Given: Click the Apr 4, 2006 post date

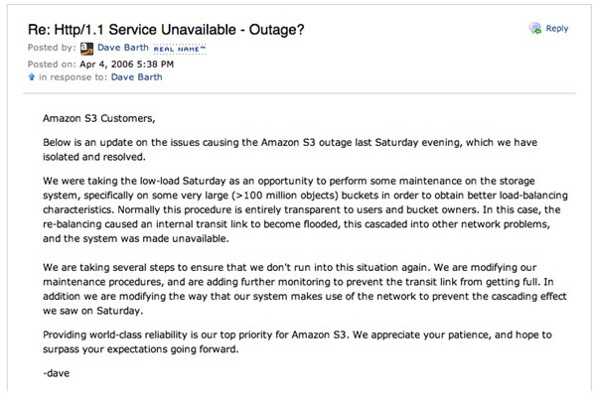Looking at the screenshot, I should click(x=126, y=65).
